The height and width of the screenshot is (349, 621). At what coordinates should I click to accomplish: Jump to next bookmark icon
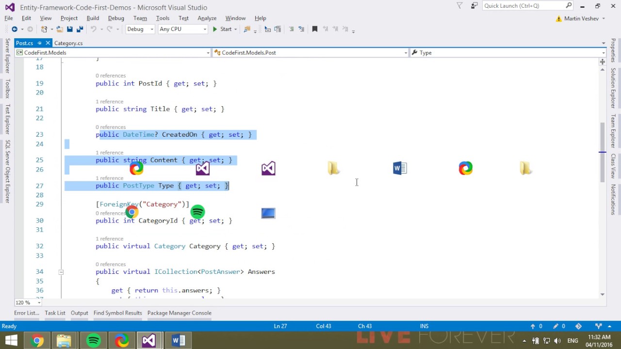[335, 29]
